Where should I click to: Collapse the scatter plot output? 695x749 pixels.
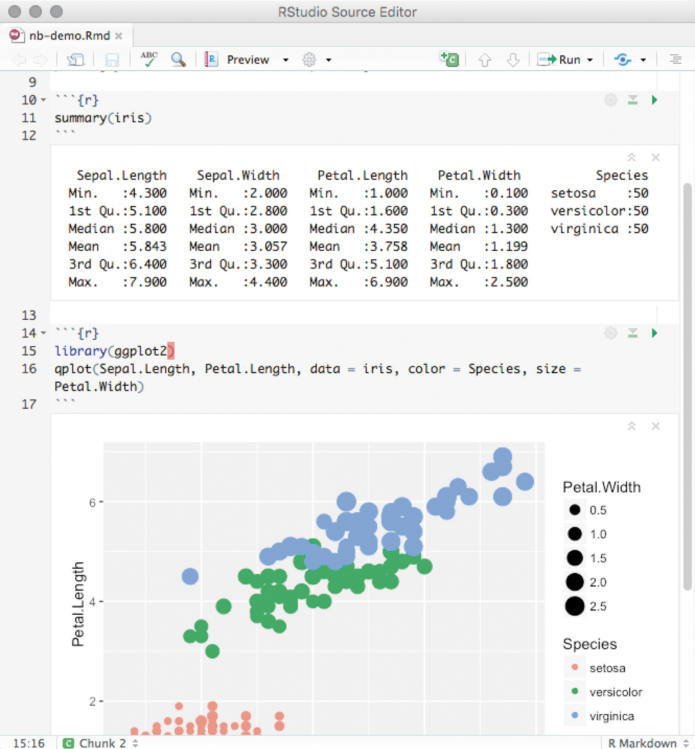point(631,426)
